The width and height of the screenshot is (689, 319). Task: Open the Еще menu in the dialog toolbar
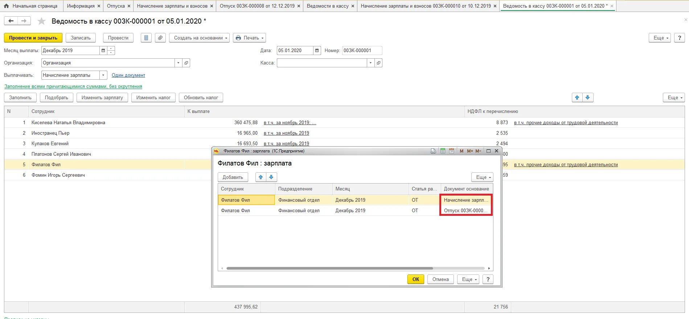[x=482, y=177]
